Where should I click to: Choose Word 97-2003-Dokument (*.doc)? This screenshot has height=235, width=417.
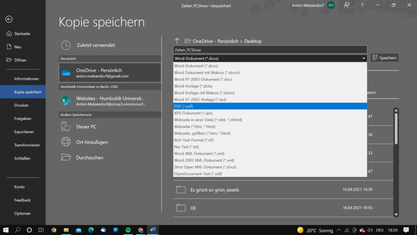[270, 79]
